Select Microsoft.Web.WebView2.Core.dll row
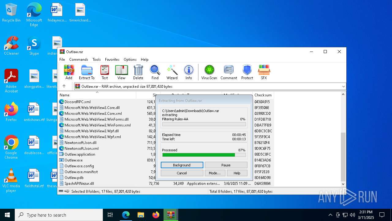Viewport: 392px width, 221px height. pos(92,108)
